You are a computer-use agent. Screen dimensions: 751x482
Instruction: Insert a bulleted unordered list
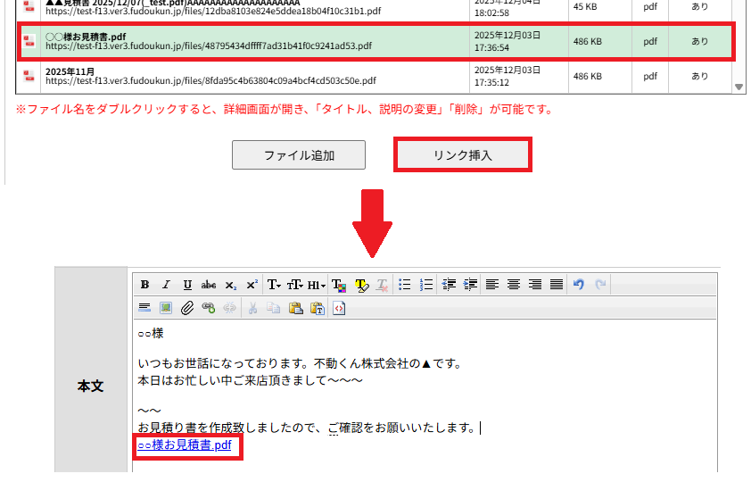coord(404,285)
